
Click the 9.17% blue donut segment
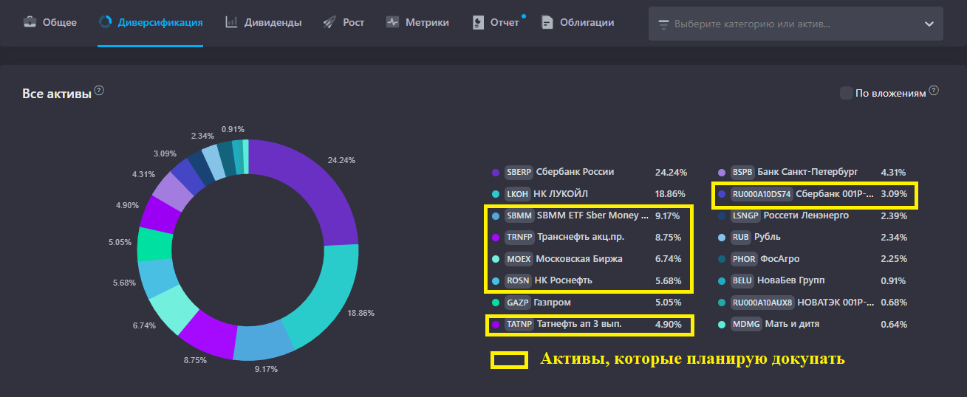264,341
